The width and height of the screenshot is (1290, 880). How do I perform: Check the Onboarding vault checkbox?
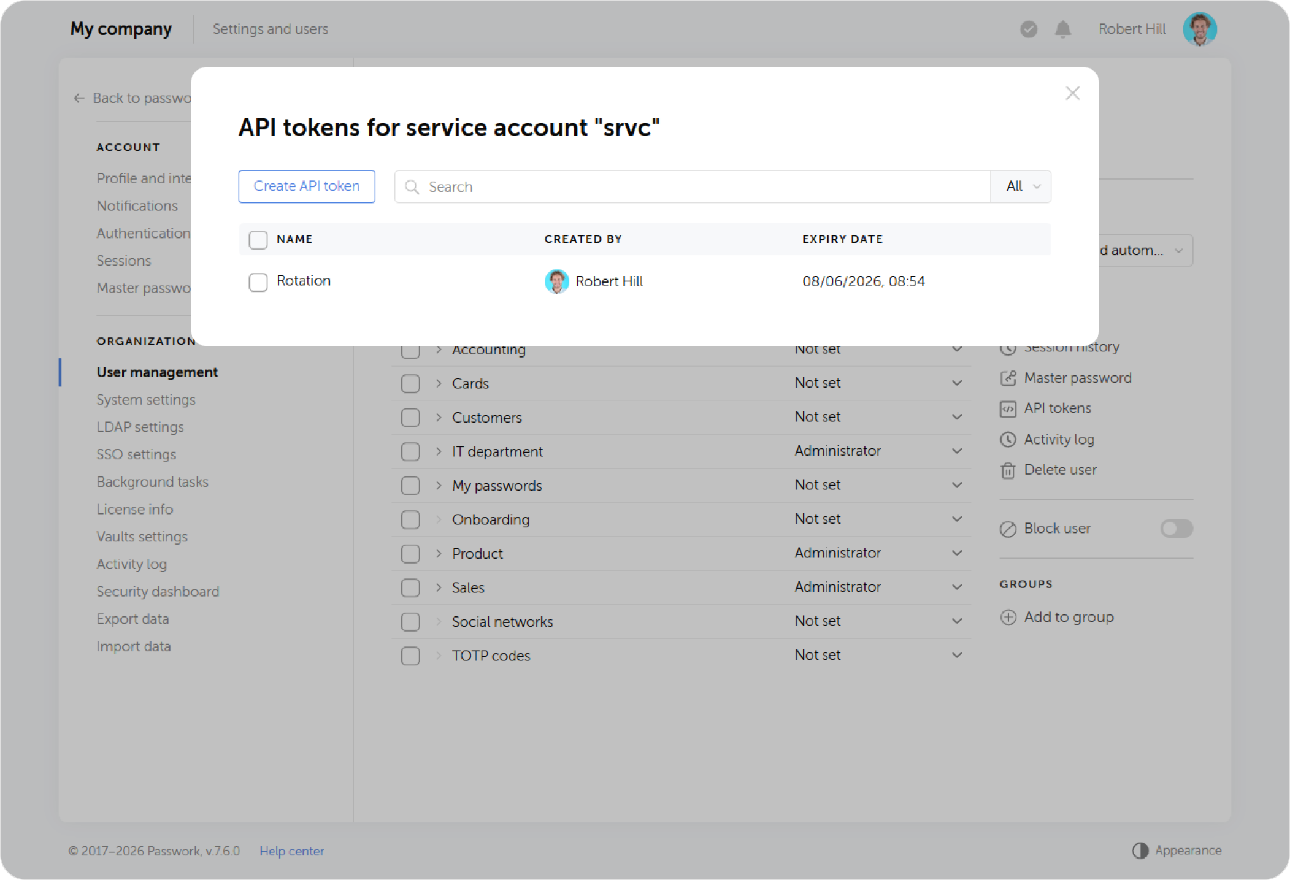point(410,520)
